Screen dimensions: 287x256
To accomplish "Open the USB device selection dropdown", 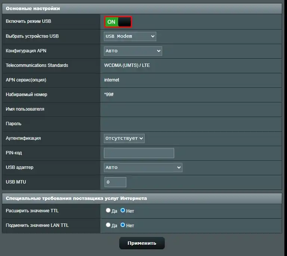I will tap(130, 36).
